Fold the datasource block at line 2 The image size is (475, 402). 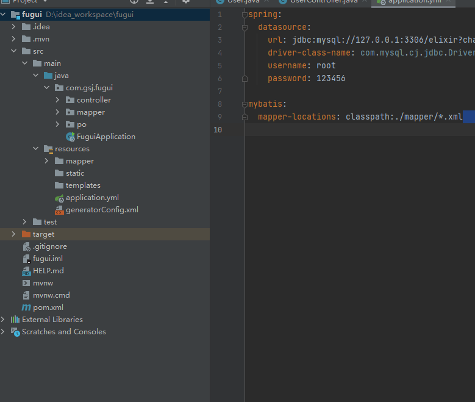[245, 27]
